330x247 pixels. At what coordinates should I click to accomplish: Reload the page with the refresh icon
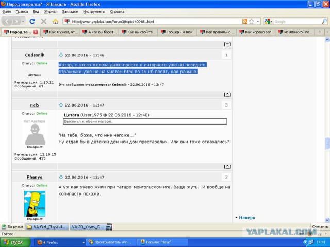tap(32, 21)
